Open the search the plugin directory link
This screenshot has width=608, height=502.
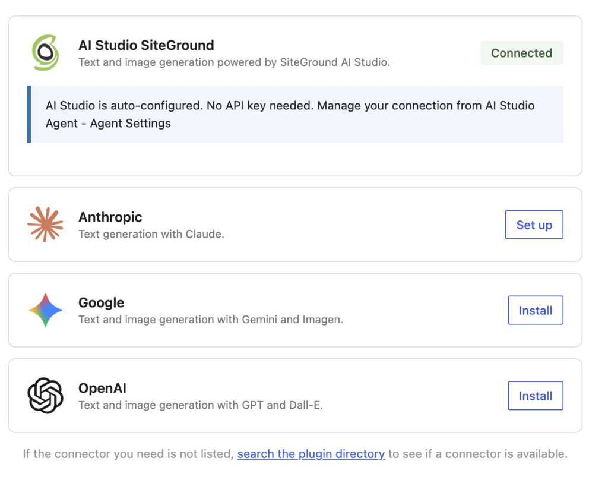pos(311,453)
